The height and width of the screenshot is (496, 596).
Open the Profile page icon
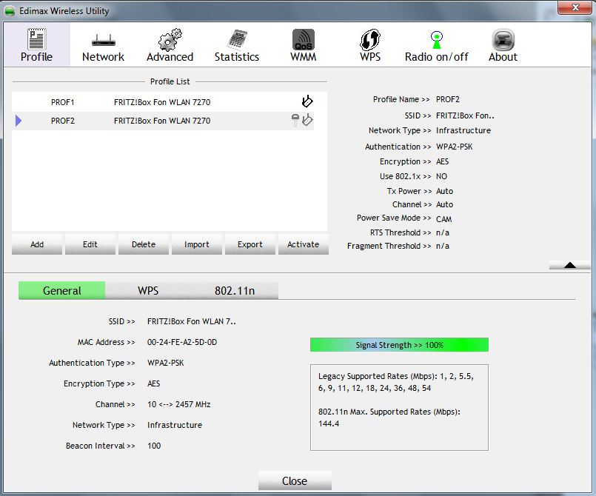pos(37,39)
